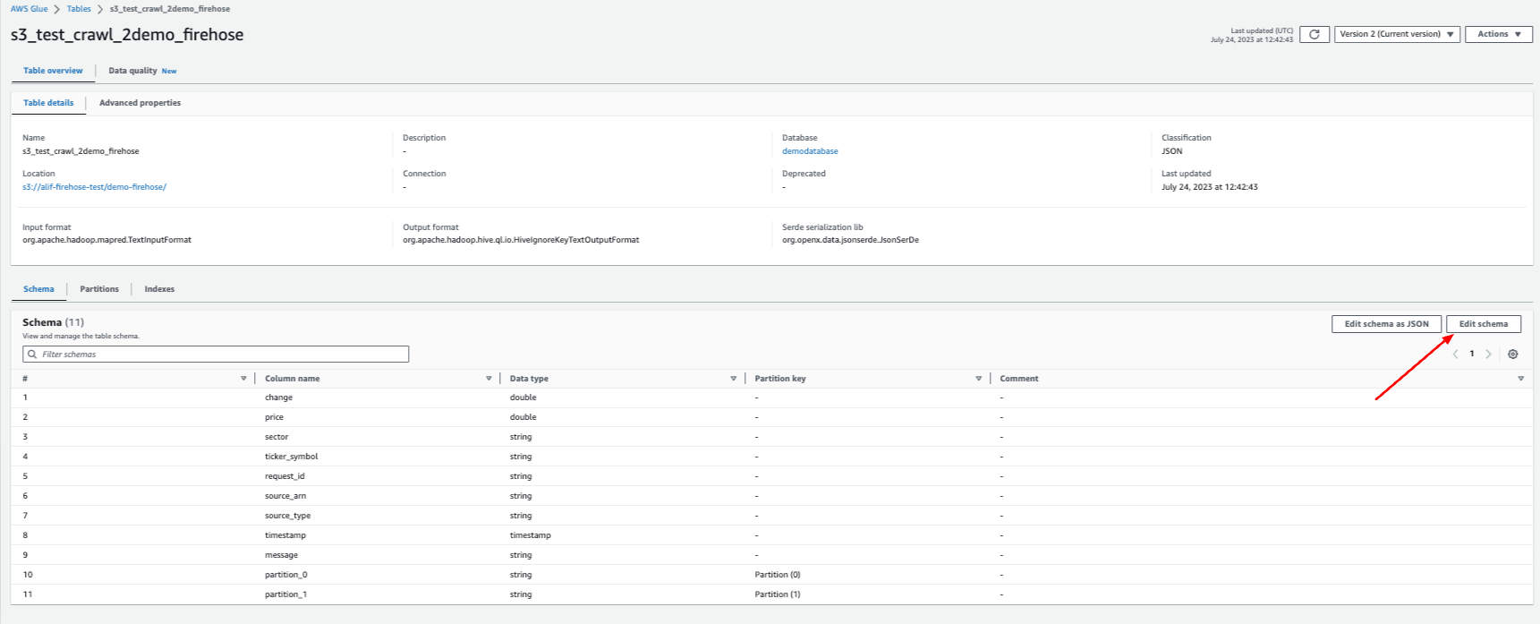Open the Version 2 (Current version) dropdown
This screenshot has height=624, width=1540.
pyautogui.click(x=1396, y=34)
